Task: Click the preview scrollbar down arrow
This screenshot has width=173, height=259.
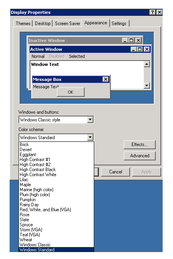Action: pos(146,86)
